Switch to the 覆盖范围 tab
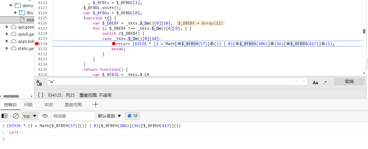The image size is (368, 149). (73, 105)
